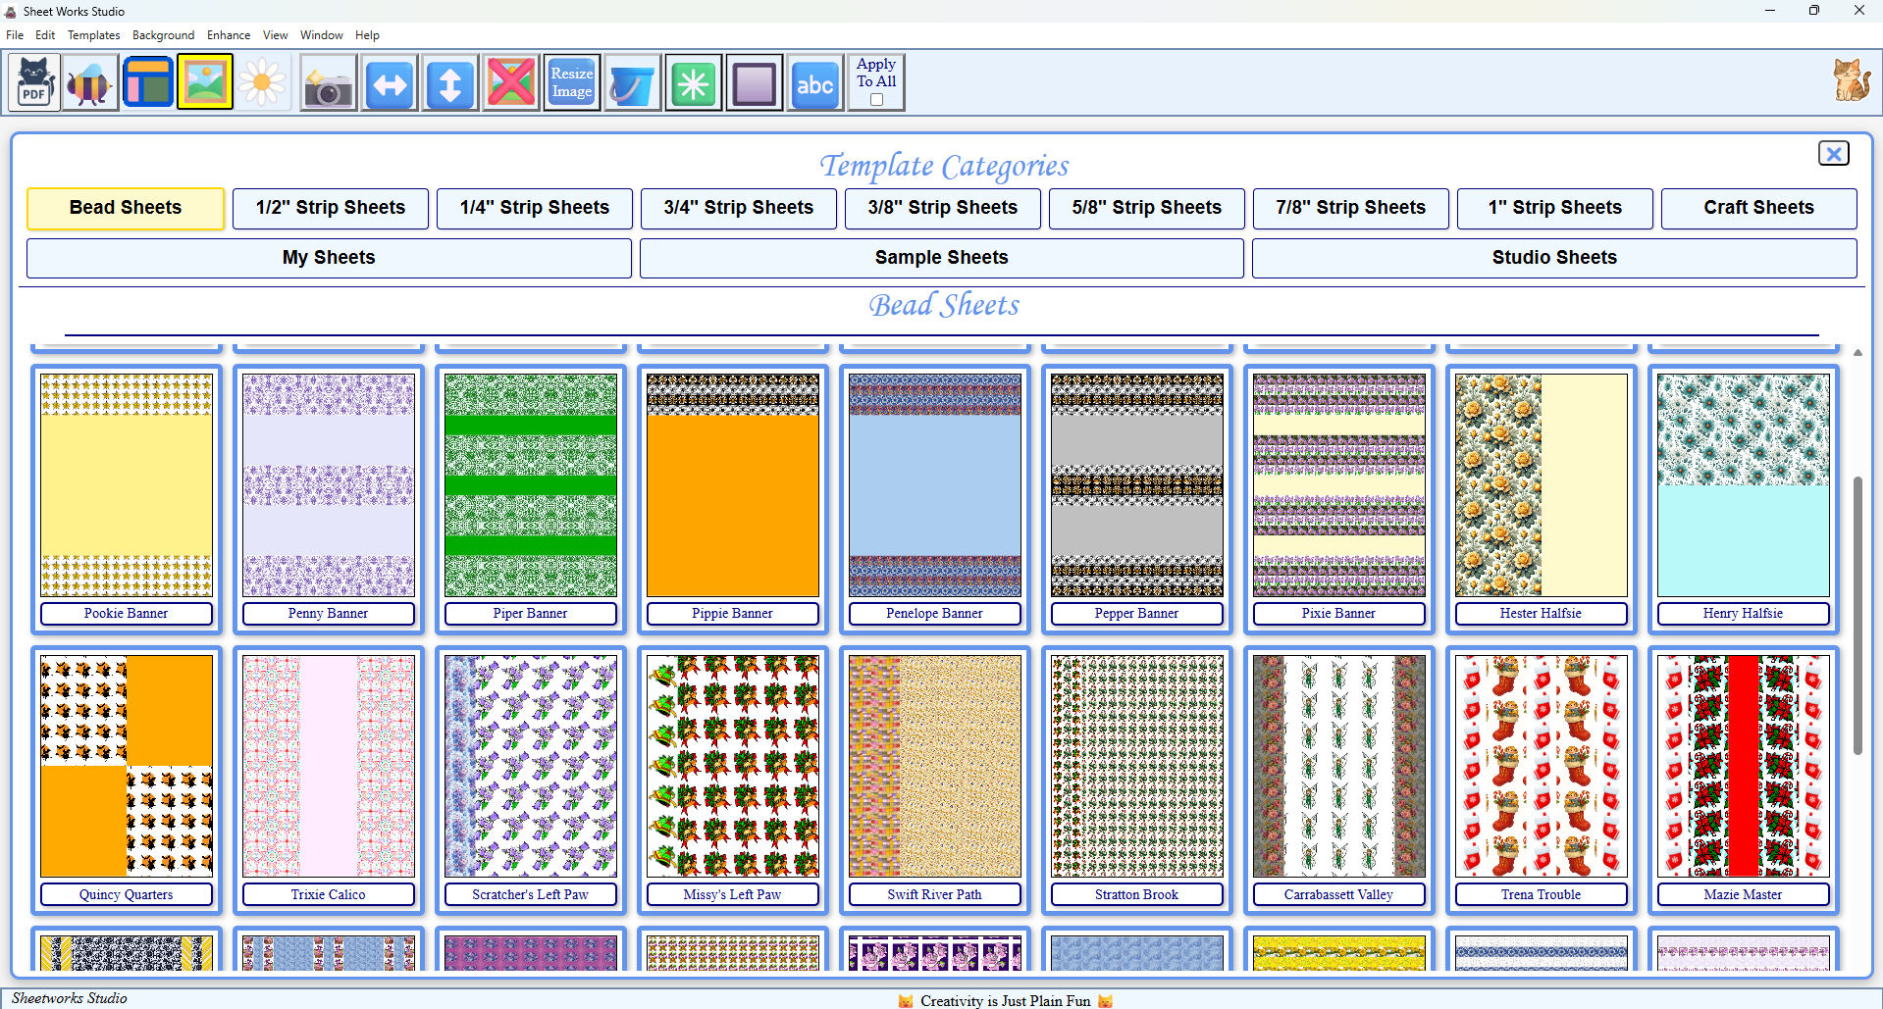
Task: Open the Templates menu
Action: click(x=93, y=34)
